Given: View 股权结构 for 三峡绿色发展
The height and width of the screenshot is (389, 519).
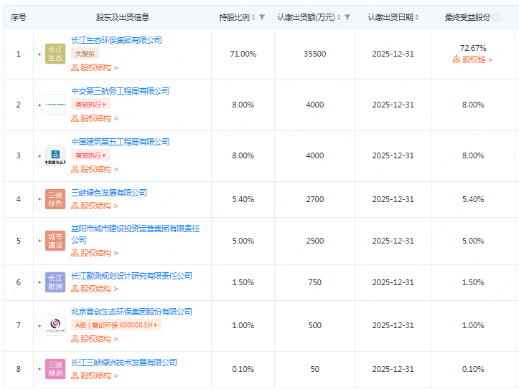Looking at the screenshot, I should pyautogui.click(x=95, y=206).
